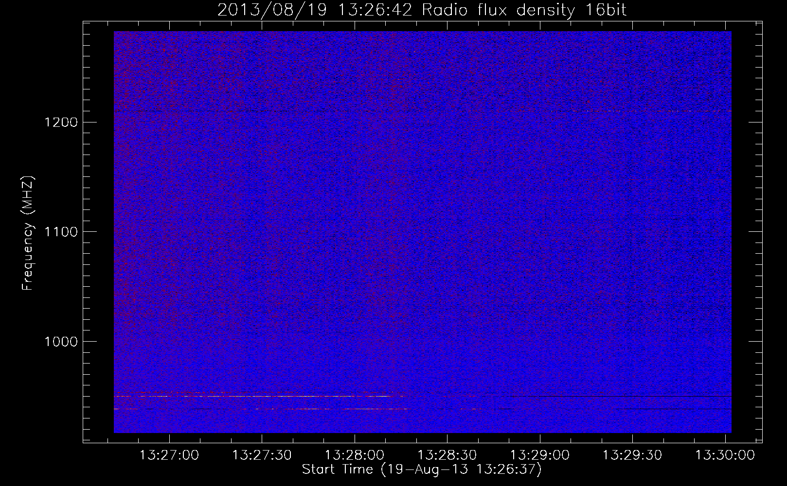The image size is (787, 486).
Task: Click the 1100 frequency tick label
Action: (x=60, y=231)
